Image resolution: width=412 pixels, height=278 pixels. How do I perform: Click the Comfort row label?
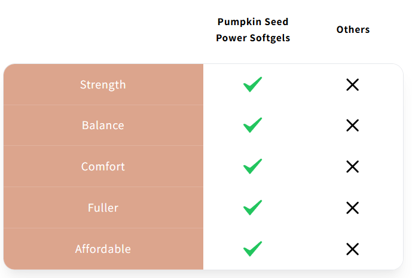point(103,166)
